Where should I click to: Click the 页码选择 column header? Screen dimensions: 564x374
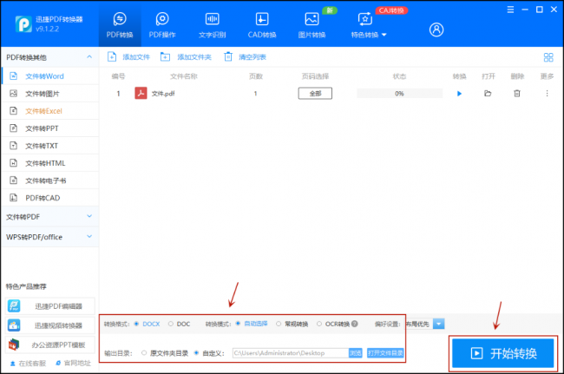pyautogui.click(x=315, y=76)
